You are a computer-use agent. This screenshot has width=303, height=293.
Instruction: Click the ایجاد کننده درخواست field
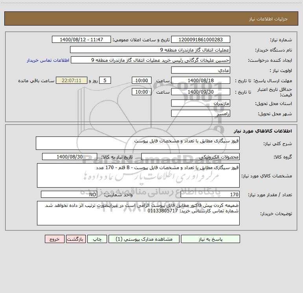(150, 60)
